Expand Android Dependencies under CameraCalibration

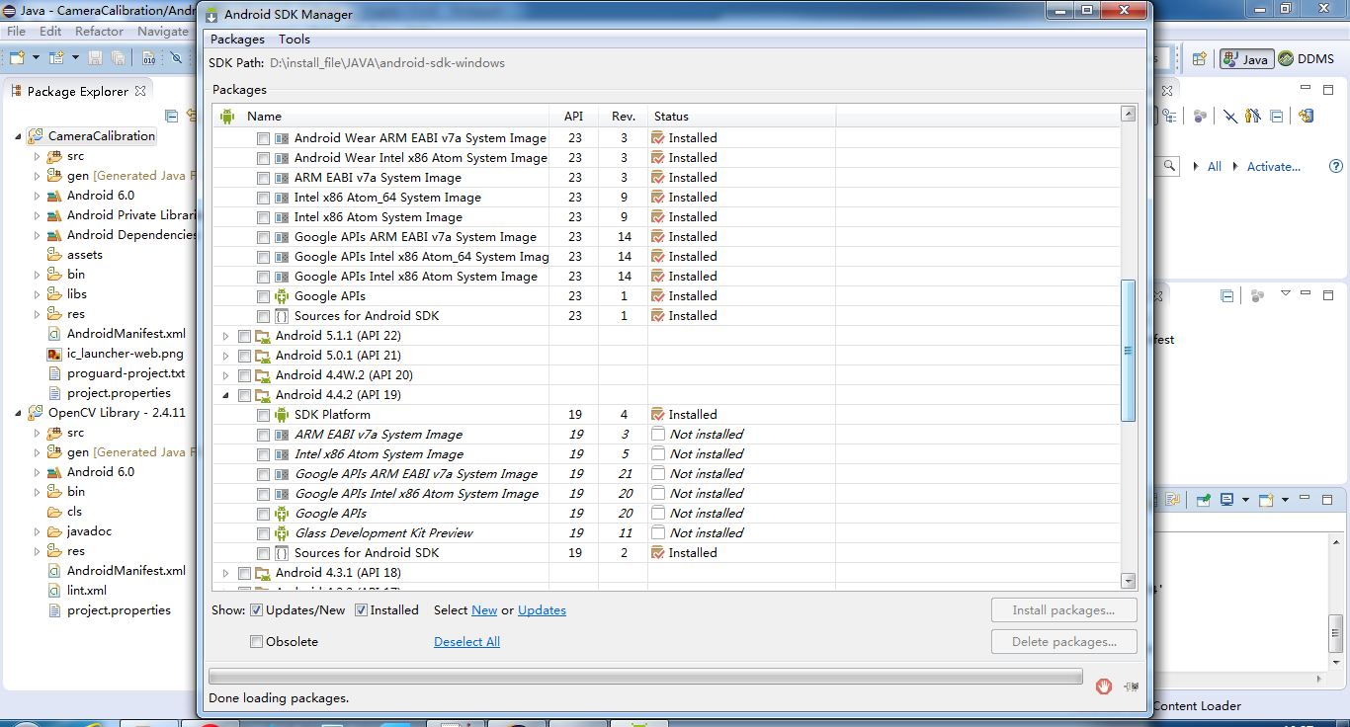[37, 235]
